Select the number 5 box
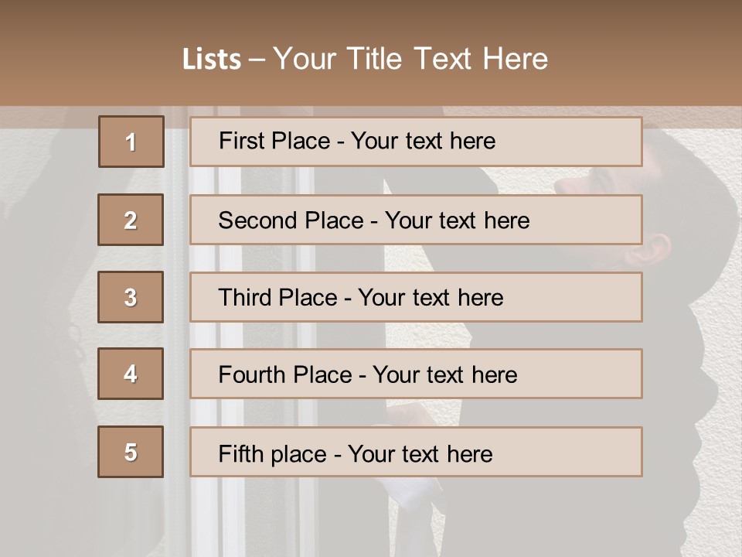This screenshot has width=742, height=557. [x=131, y=452]
